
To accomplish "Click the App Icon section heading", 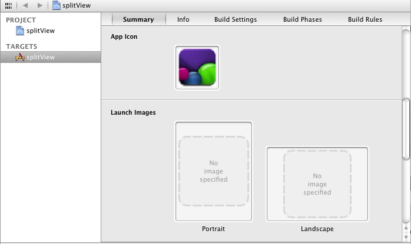I will pos(124,36).
